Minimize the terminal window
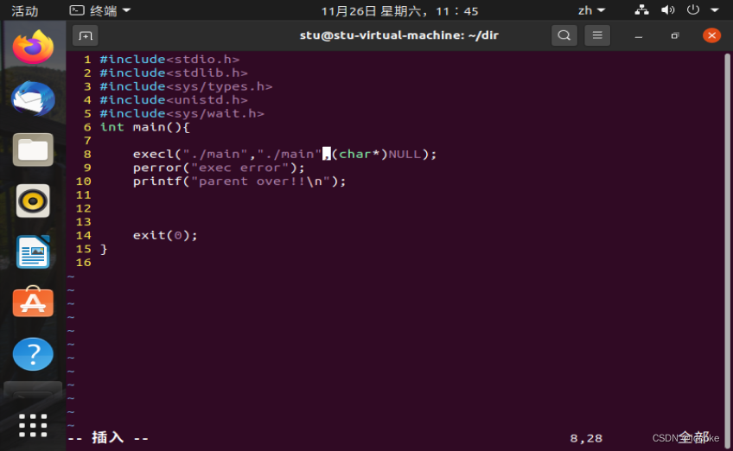 coord(639,36)
